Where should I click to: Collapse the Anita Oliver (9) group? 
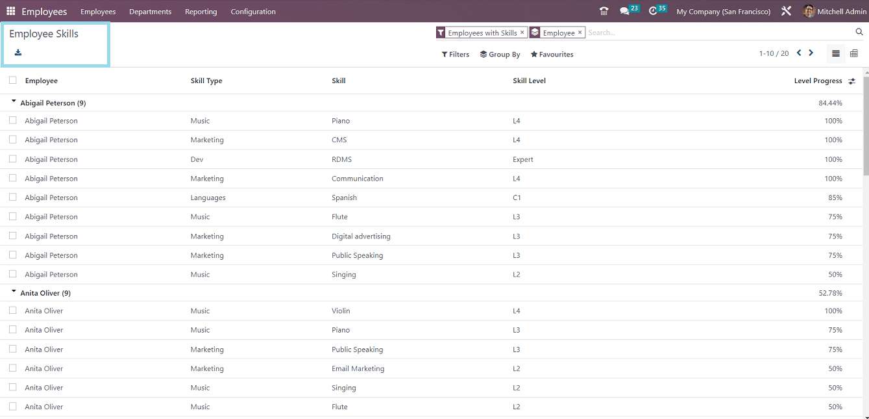click(14, 292)
